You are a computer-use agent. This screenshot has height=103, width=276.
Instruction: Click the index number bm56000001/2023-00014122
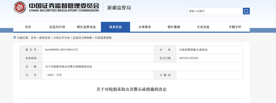(x=62, y=50)
